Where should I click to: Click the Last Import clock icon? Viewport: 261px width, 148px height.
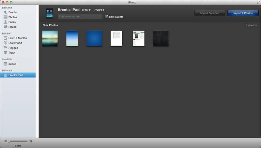[6, 43]
